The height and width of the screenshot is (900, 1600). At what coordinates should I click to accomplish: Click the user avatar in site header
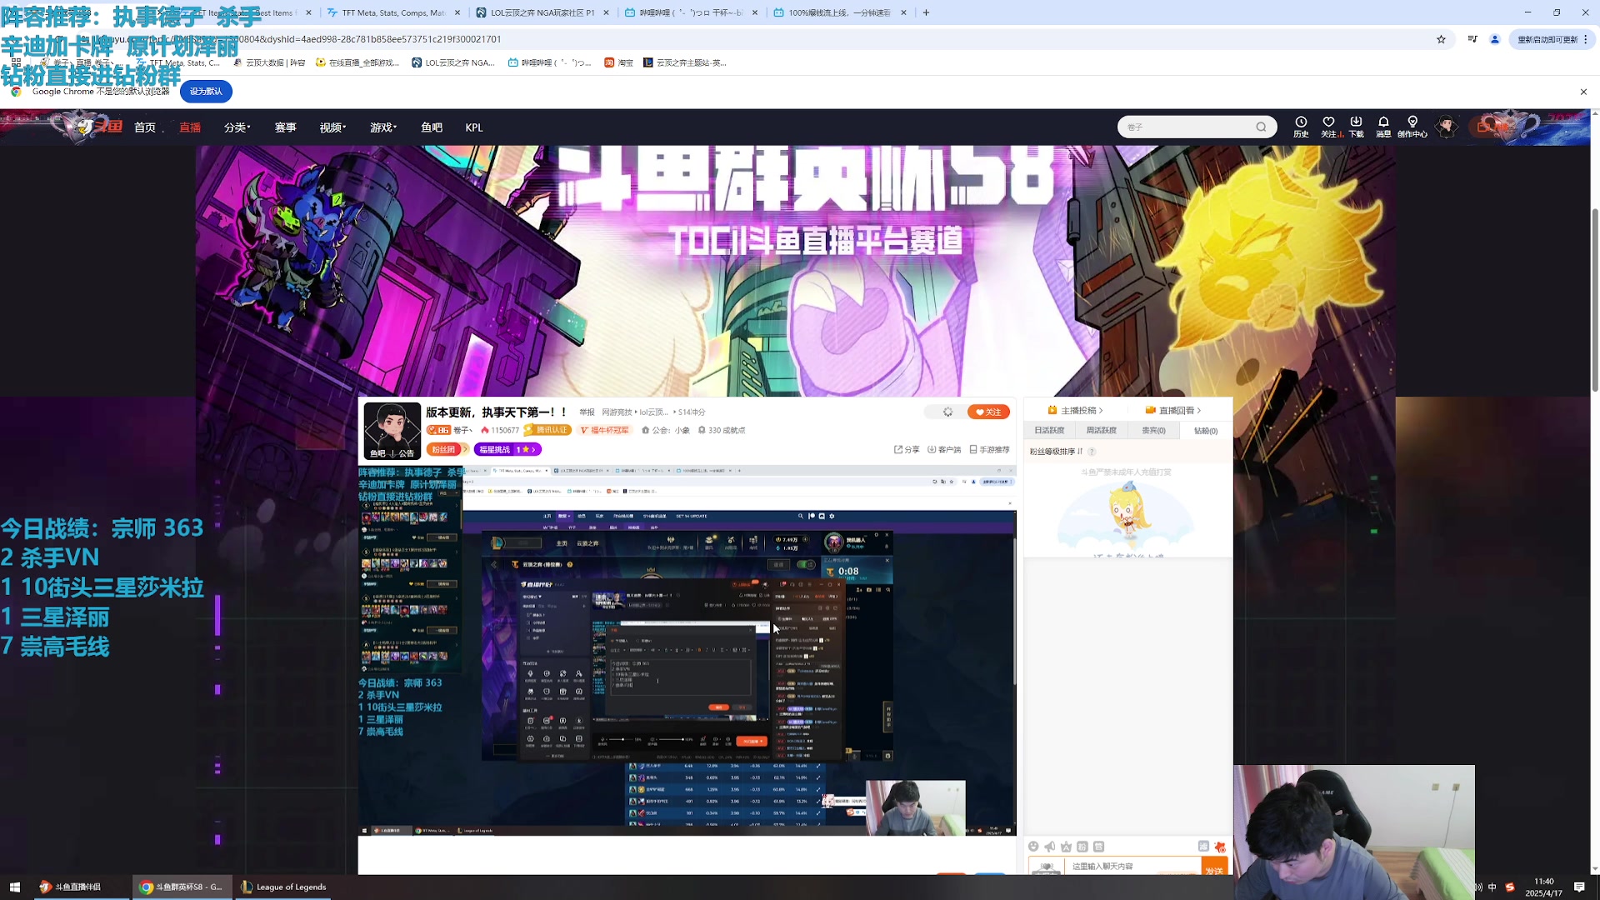[x=1447, y=127]
